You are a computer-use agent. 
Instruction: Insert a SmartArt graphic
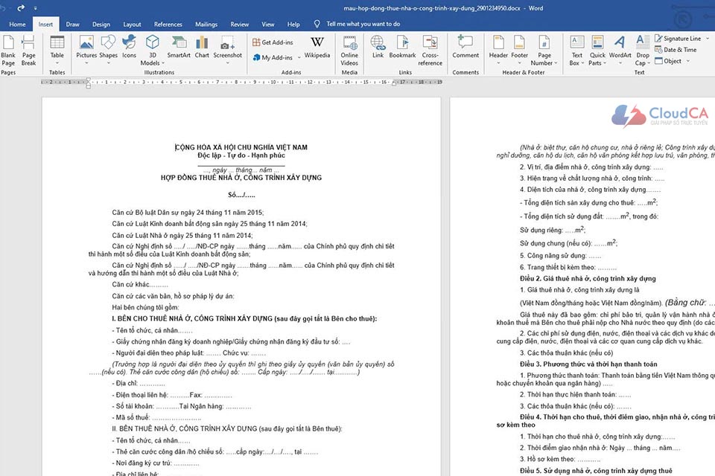coord(179,47)
